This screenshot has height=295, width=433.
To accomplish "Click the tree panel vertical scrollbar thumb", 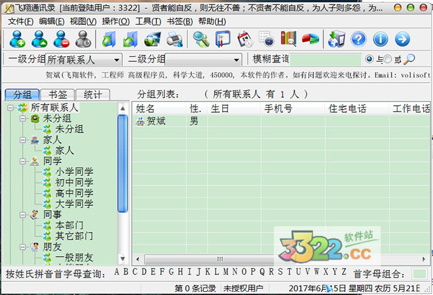I will 122,164.
